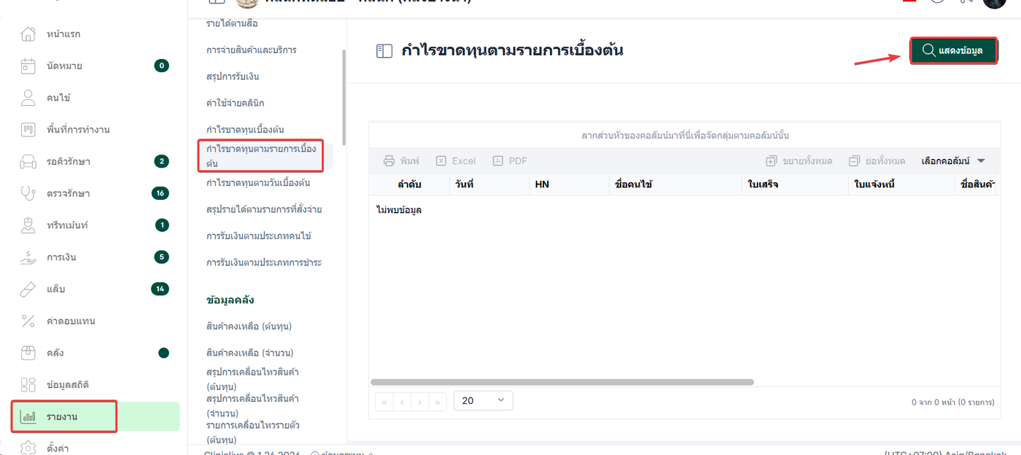Go to last page in pagination
Image resolution: width=1021 pixels, height=455 pixels.
tap(438, 402)
